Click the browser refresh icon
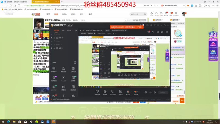 pos(11,6)
